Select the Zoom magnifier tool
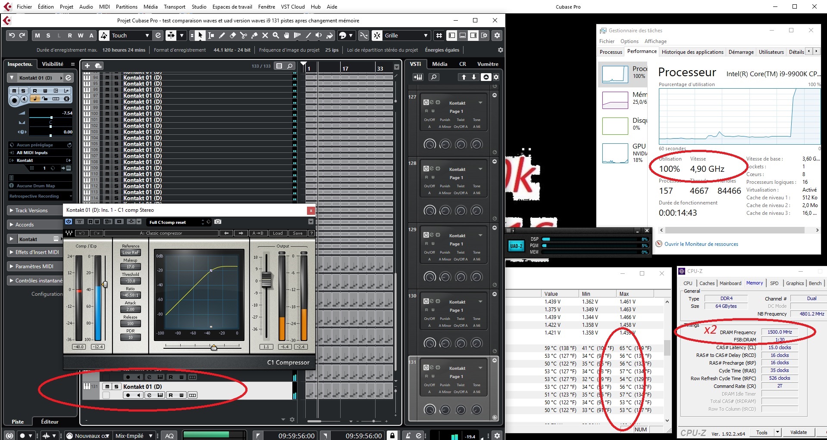The height and width of the screenshot is (440, 827). 276,35
